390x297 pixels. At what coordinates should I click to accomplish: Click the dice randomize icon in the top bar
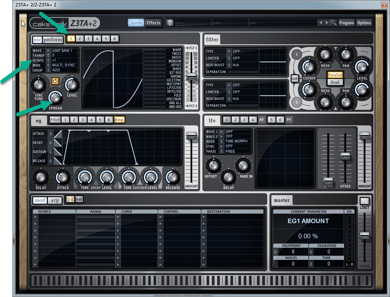169,22
